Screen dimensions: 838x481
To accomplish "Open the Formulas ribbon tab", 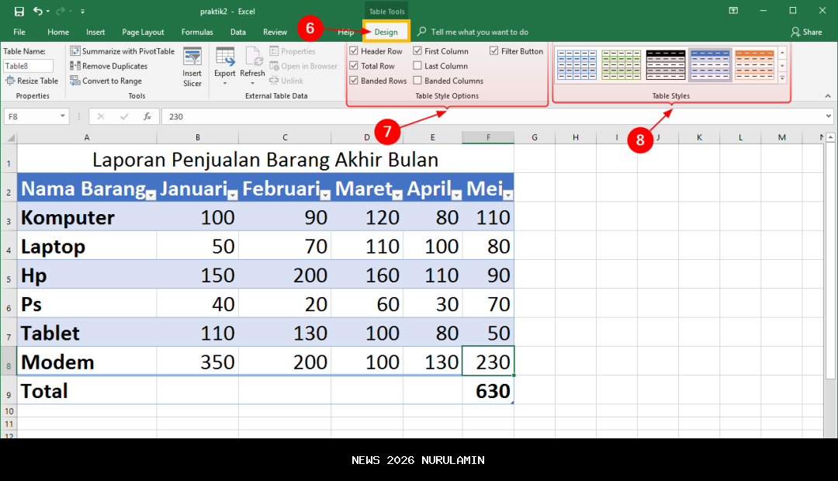I will (x=196, y=32).
